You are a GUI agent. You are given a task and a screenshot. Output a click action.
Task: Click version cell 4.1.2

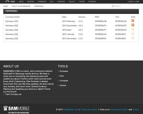pos(81,21)
